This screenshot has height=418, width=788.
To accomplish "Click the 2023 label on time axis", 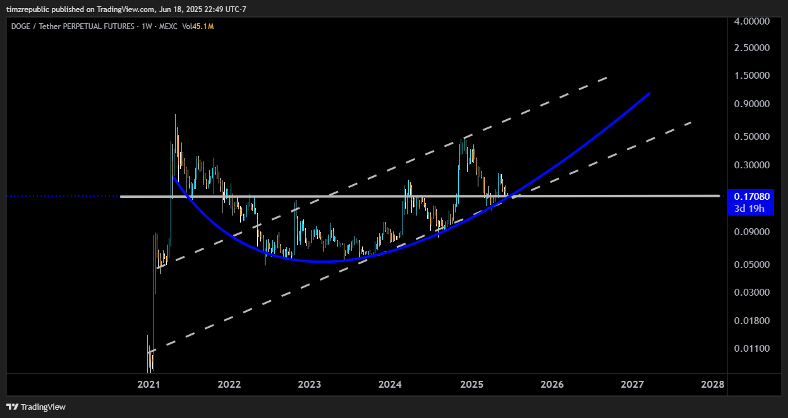I will [x=310, y=385].
